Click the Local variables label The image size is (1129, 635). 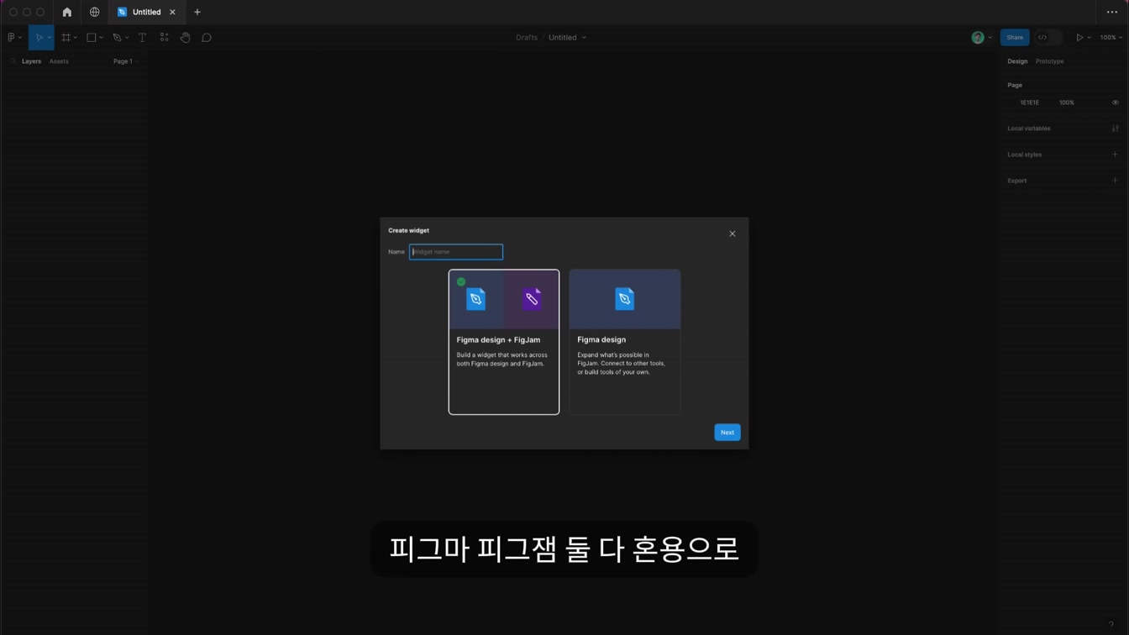click(x=1029, y=129)
